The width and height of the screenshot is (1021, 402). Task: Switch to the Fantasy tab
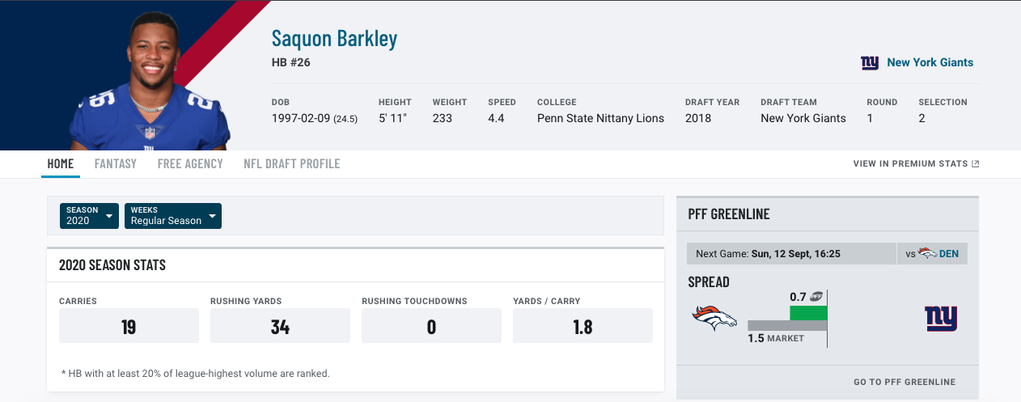[x=116, y=164]
